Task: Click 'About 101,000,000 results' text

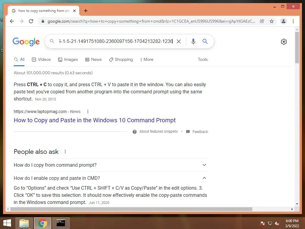Action: tap(53, 73)
